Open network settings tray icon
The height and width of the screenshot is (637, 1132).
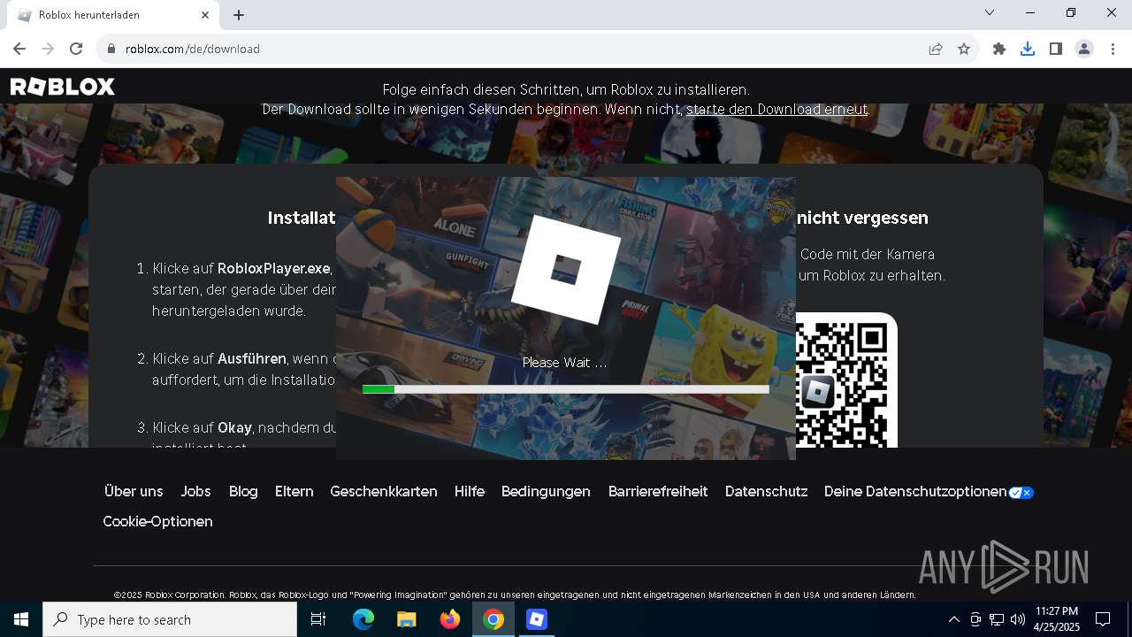pyautogui.click(x=997, y=619)
